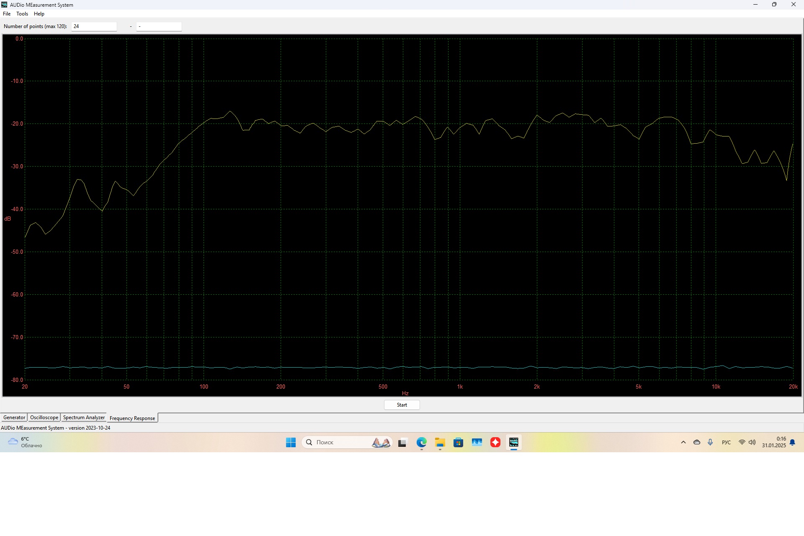Open the red star app on the taskbar
Viewport: 804px width, 536px height.
point(495,442)
